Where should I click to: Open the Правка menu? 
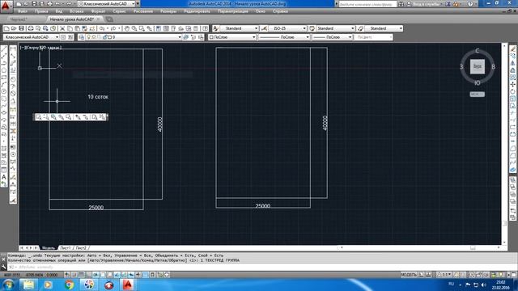[x=41, y=11]
